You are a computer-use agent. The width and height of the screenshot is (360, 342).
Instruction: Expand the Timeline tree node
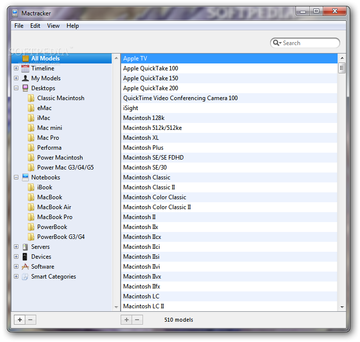pyautogui.click(x=16, y=68)
